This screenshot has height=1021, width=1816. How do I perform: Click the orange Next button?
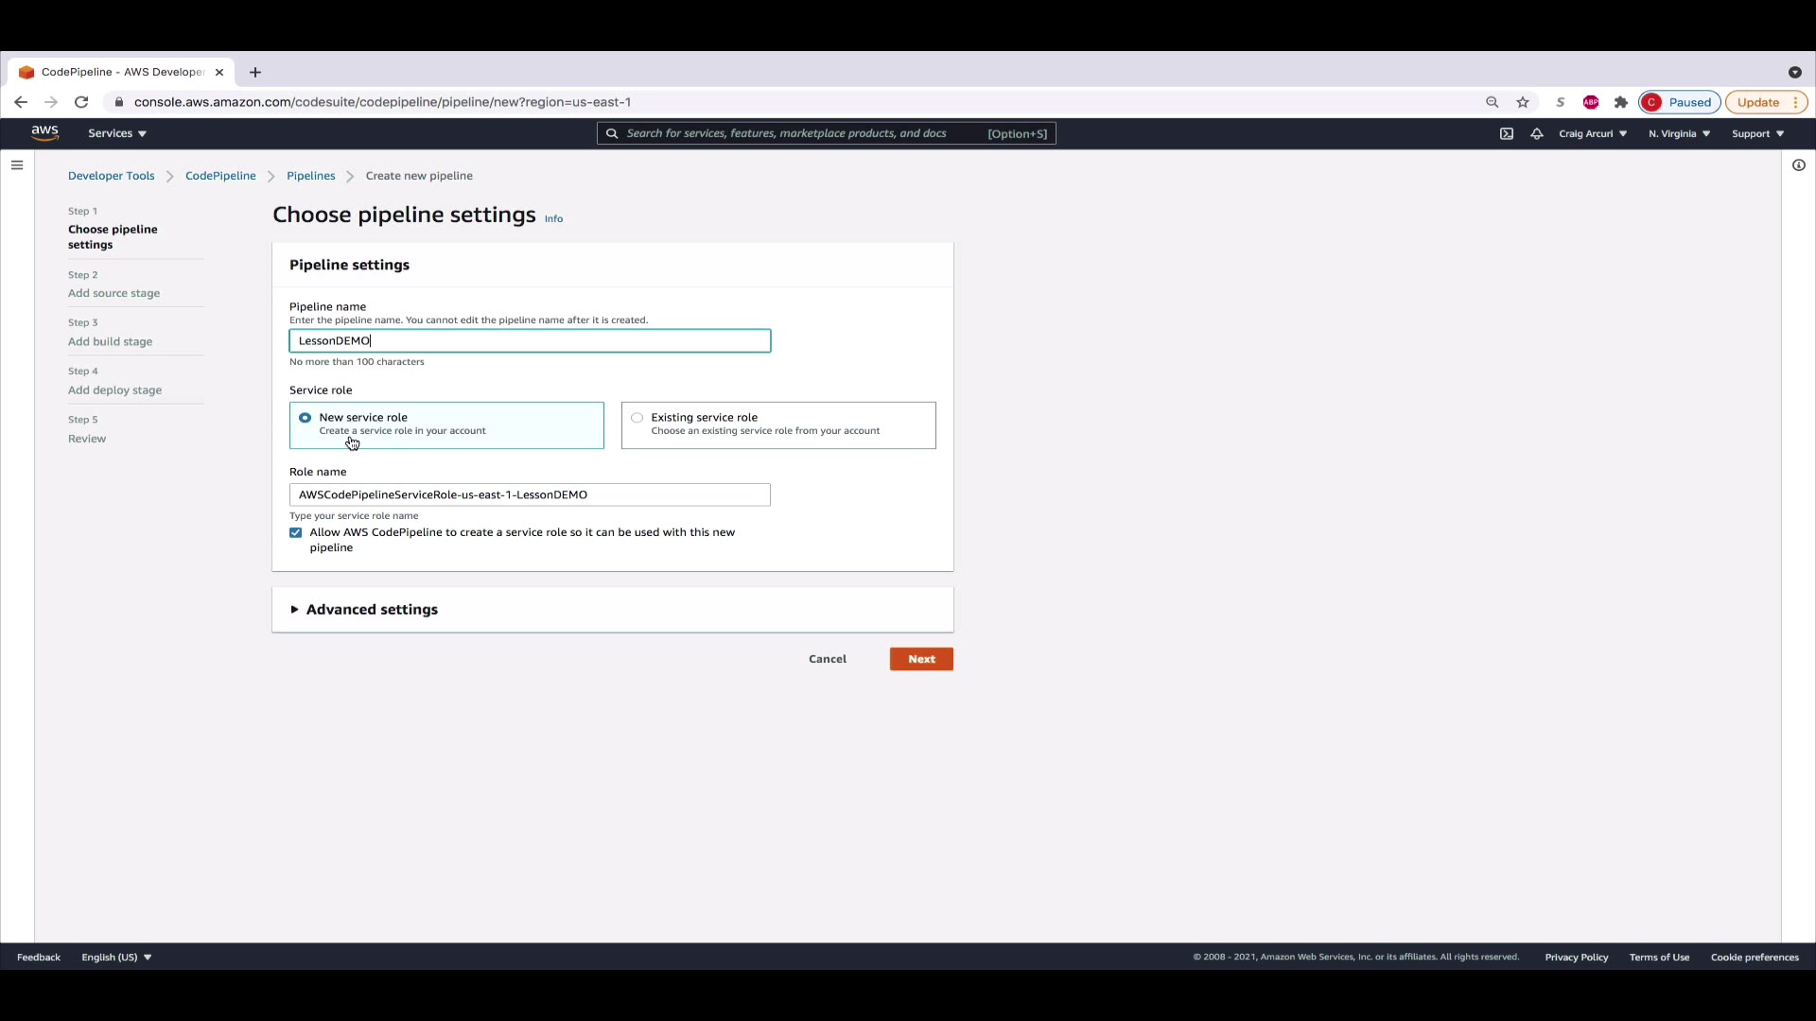921,659
